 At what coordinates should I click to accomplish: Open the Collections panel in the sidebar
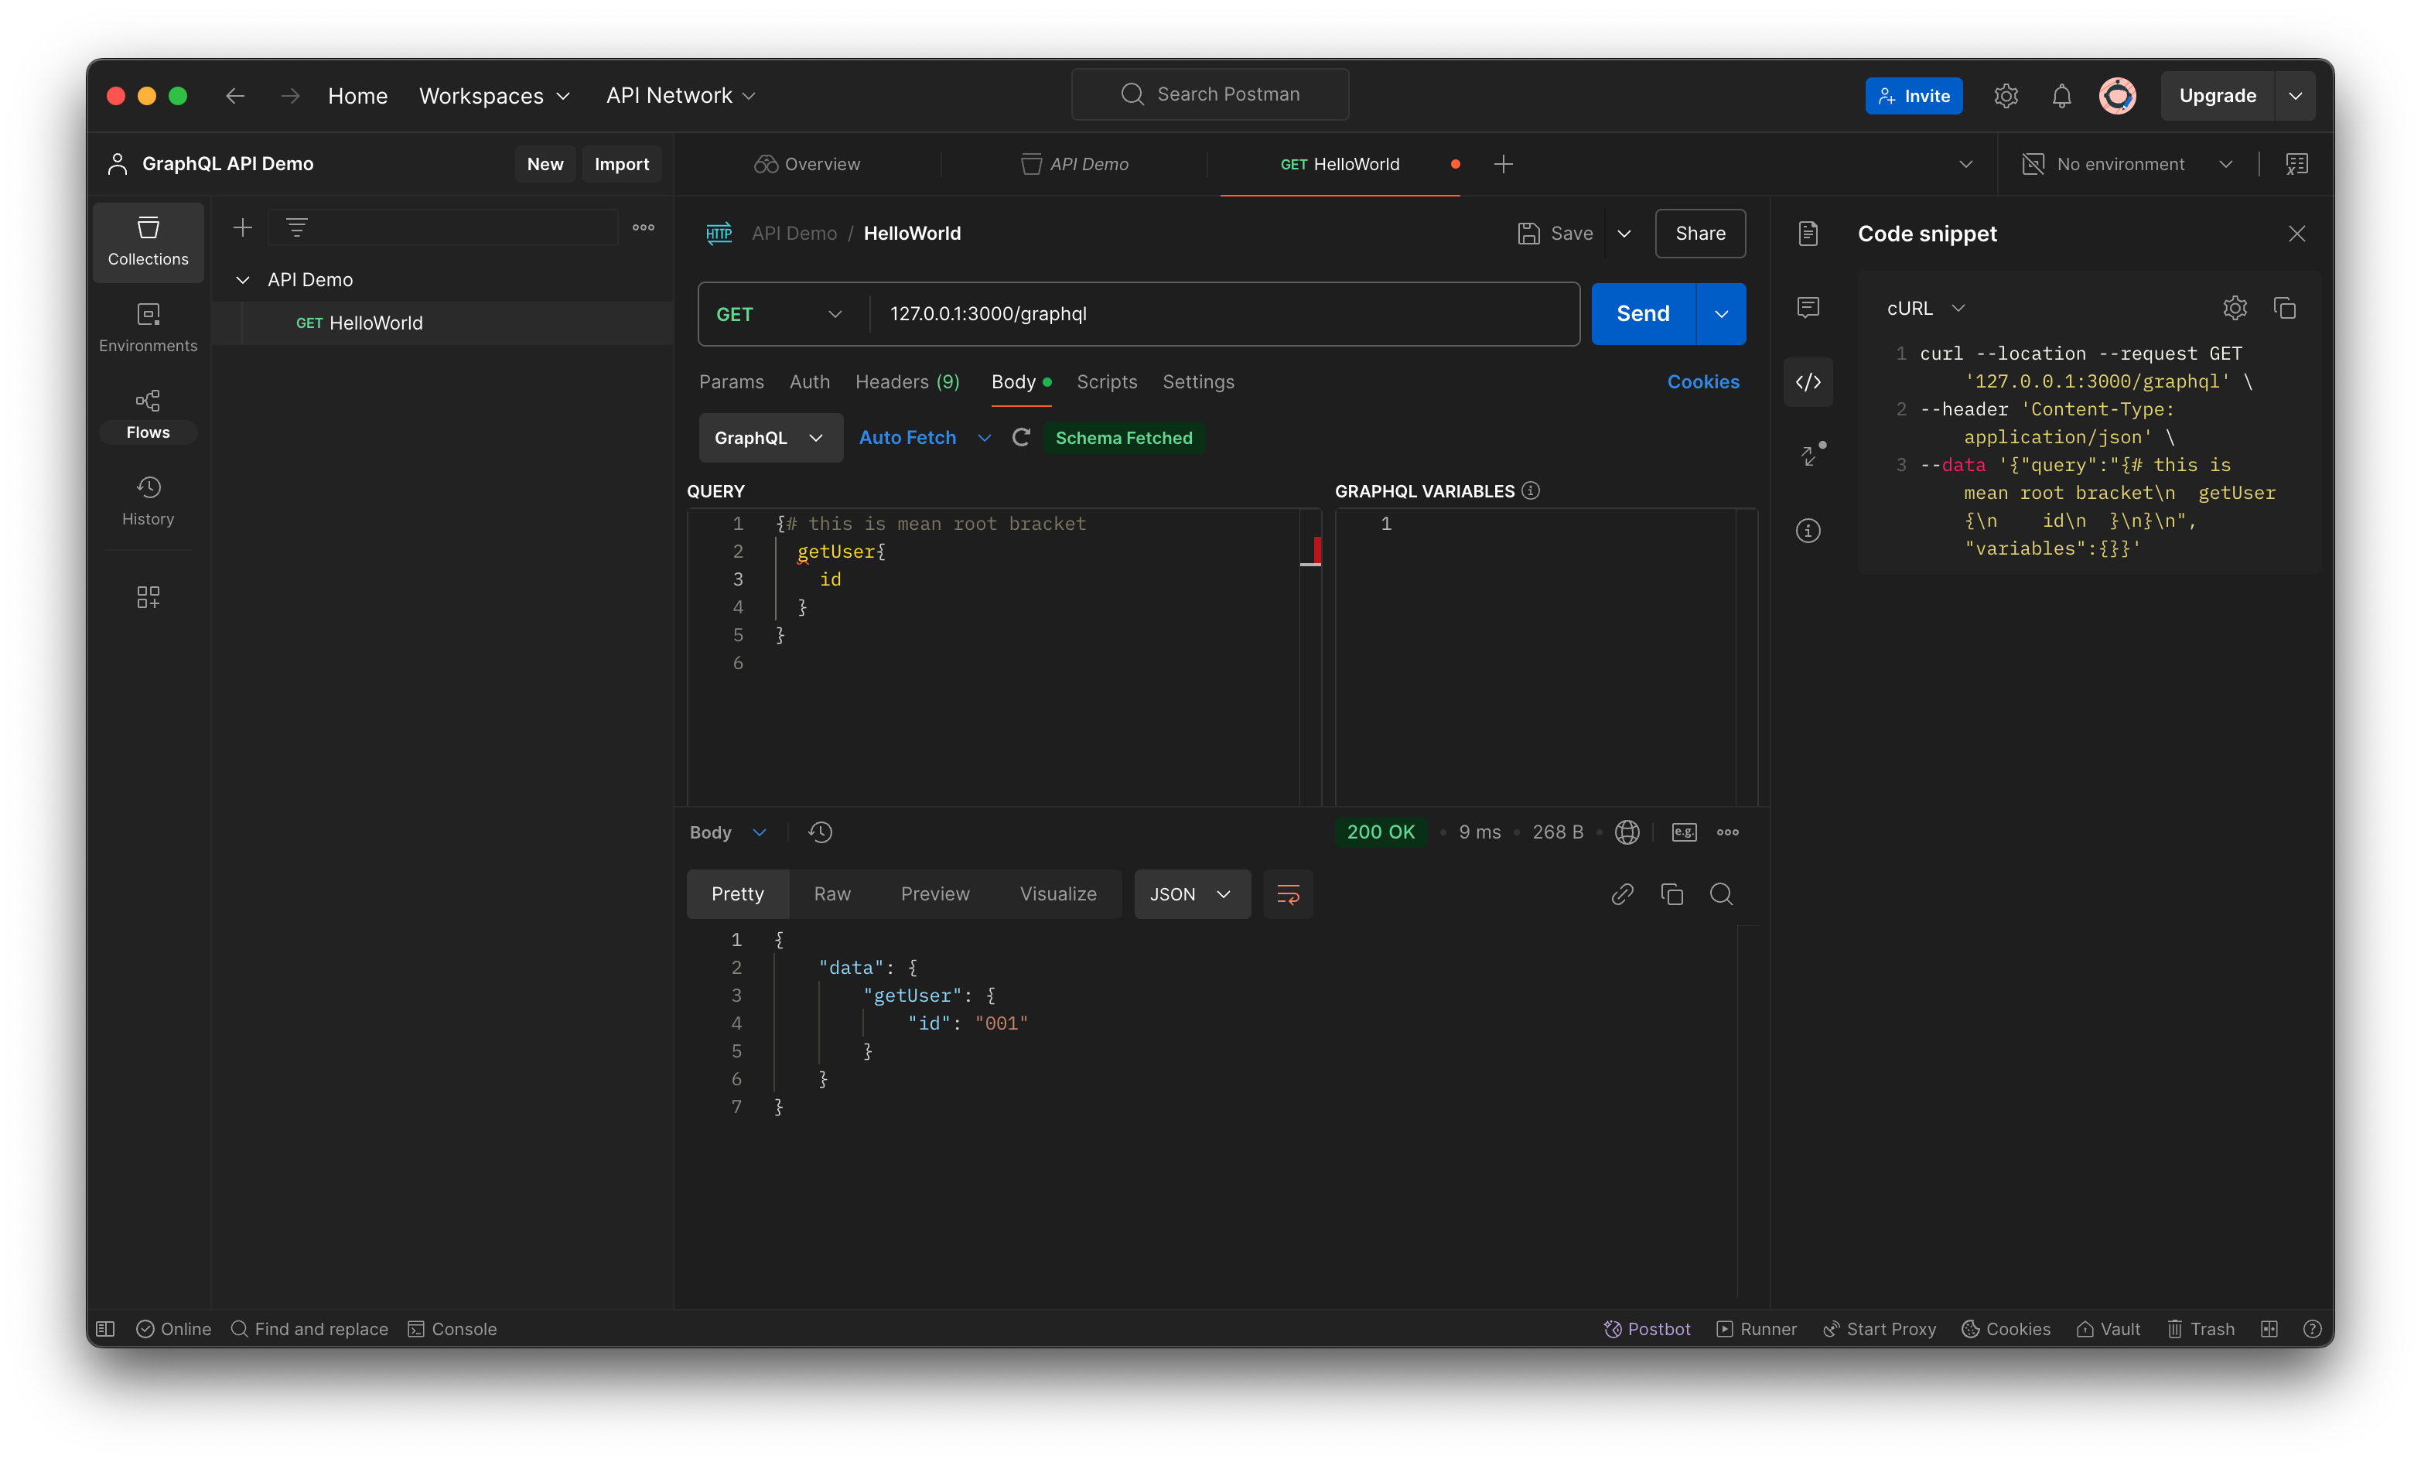[x=148, y=241]
